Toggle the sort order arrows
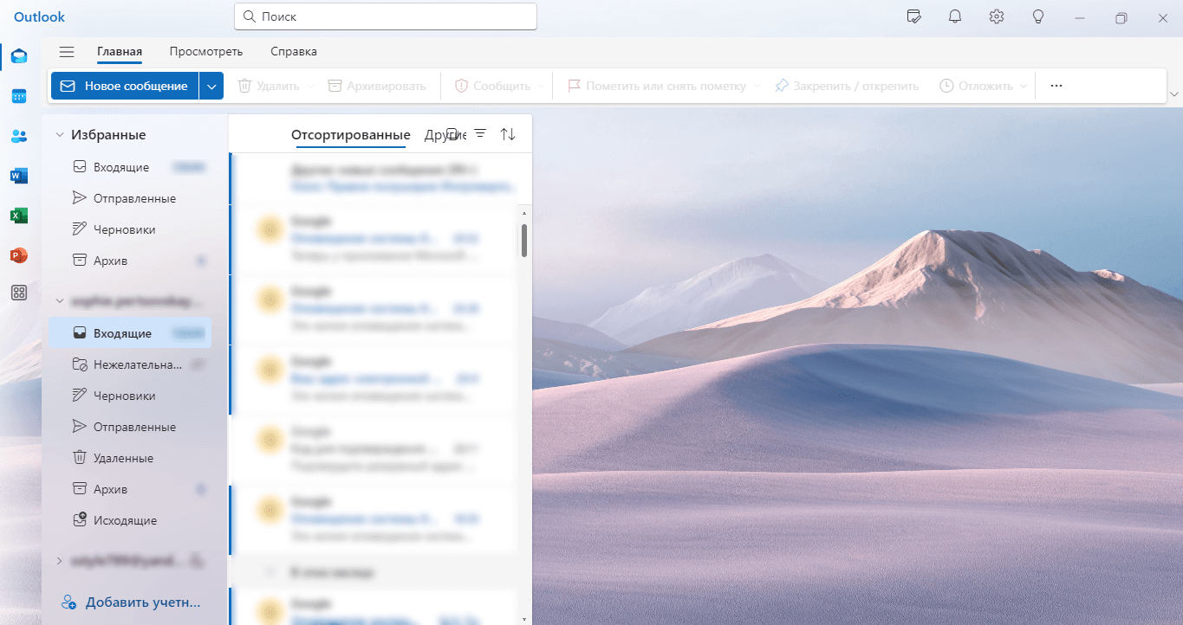The width and height of the screenshot is (1183, 625). 509,134
